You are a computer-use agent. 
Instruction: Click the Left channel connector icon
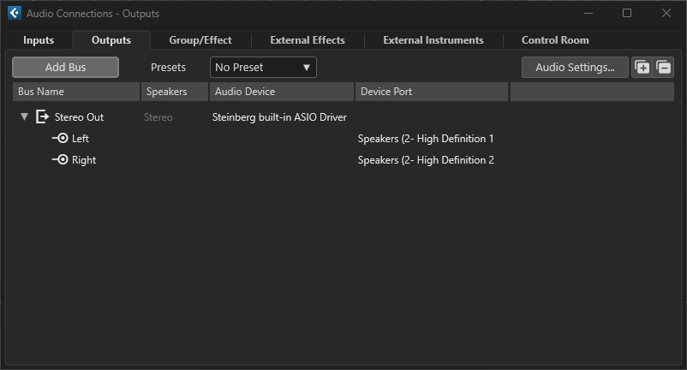(60, 139)
